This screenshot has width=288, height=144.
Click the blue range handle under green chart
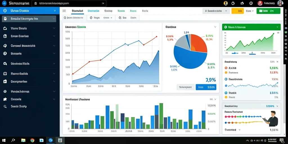[x=235, y=53]
